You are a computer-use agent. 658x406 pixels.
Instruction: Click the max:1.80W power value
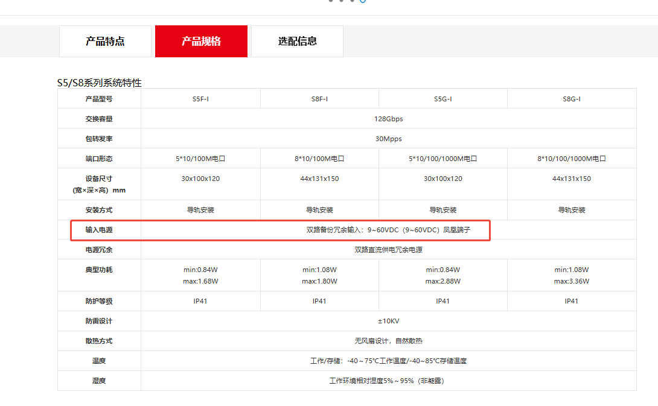coord(319,282)
